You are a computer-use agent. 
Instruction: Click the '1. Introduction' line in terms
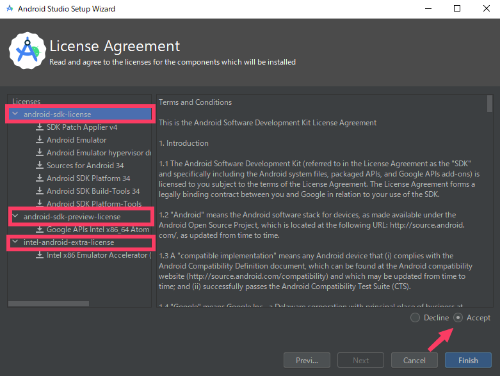pyautogui.click(x=184, y=143)
